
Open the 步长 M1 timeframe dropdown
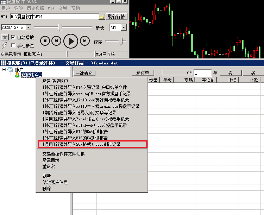click(x=124, y=27)
